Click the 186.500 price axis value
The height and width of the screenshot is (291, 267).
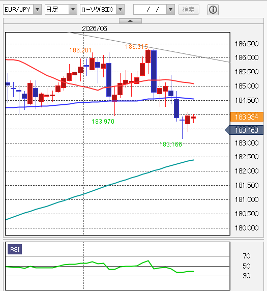[247, 44]
